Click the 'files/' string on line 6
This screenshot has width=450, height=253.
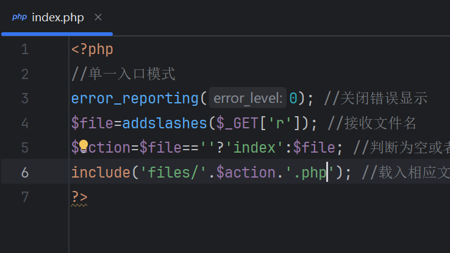[x=173, y=172]
